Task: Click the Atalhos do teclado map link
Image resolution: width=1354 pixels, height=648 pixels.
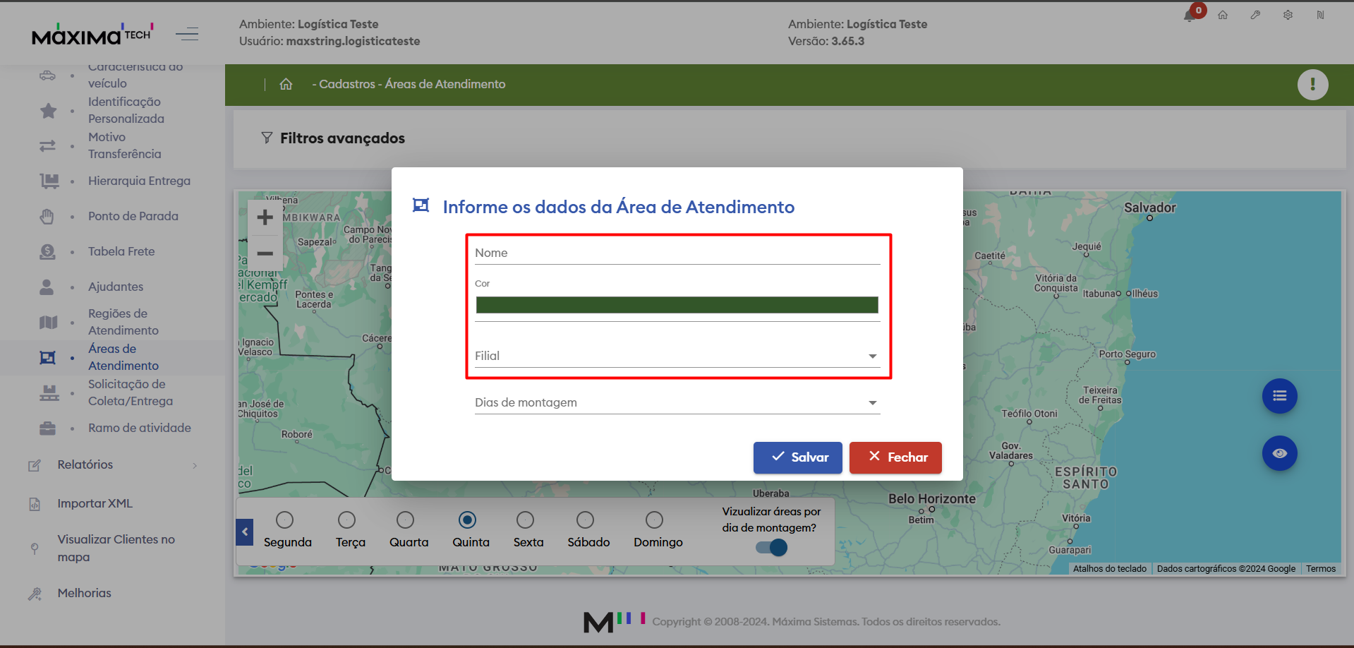Action: (1110, 569)
